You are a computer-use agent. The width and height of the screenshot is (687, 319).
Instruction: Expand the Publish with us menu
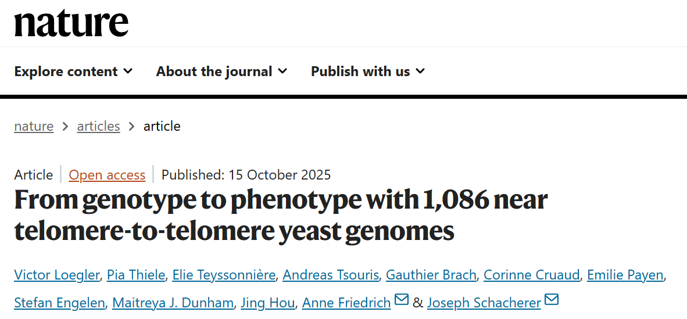coord(367,71)
